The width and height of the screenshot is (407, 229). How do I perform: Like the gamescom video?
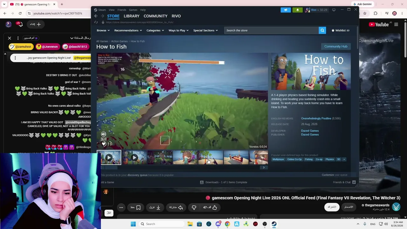click(210, 207)
